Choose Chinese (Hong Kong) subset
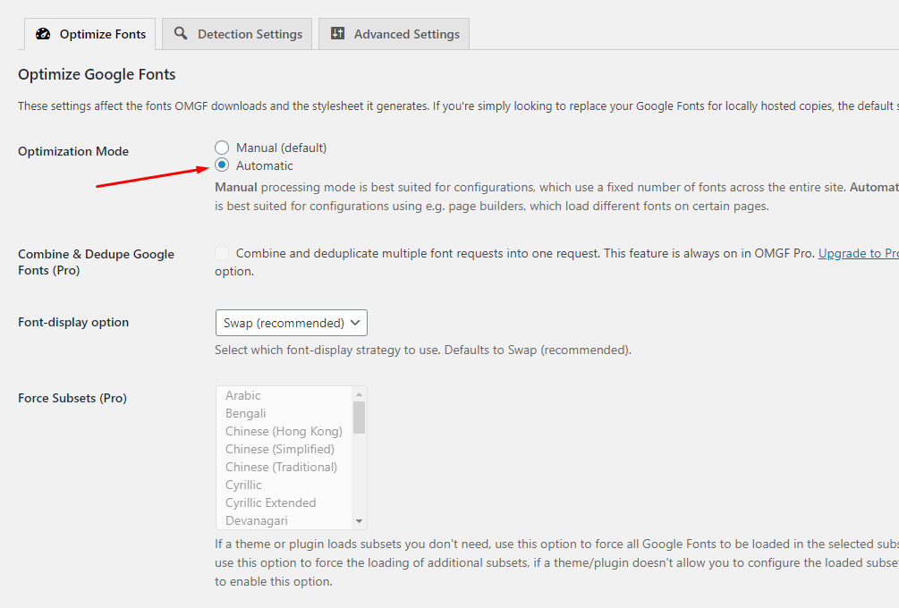Image resolution: width=899 pixels, height=608 pixels. [284, 431]
